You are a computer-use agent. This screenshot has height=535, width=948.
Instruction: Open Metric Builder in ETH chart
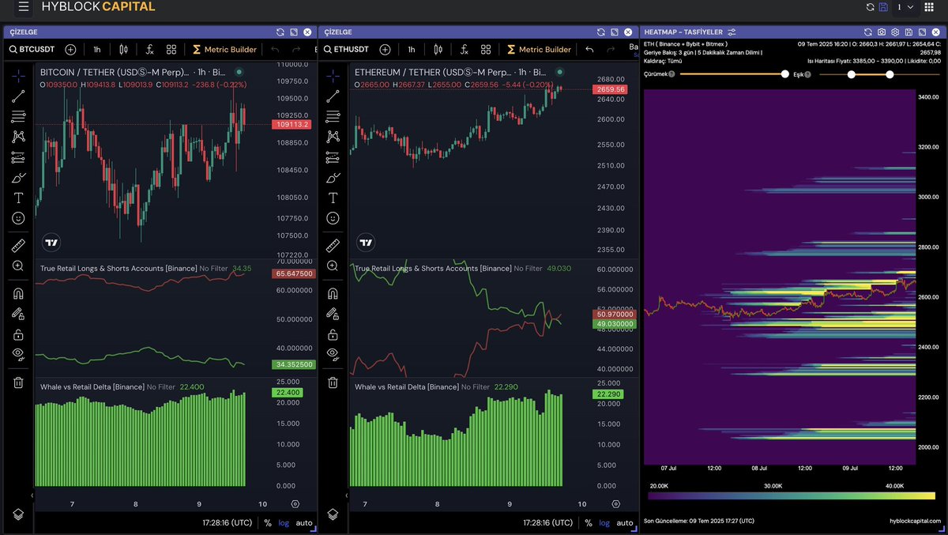coord(540,49)
